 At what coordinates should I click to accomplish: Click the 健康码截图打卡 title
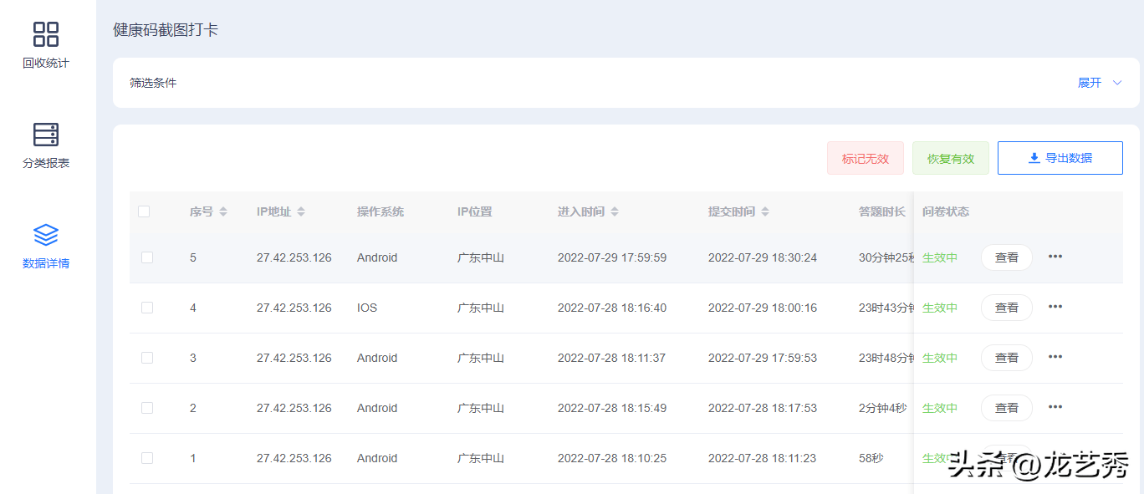(166, 30)
